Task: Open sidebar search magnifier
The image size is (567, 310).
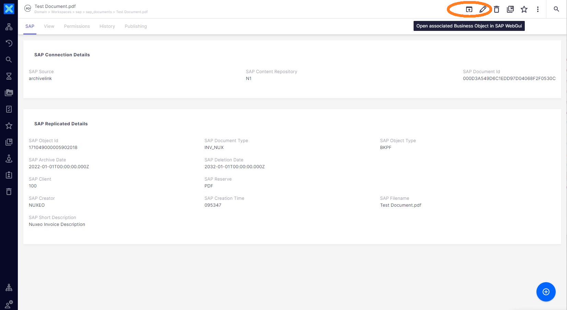Action: 9,60
